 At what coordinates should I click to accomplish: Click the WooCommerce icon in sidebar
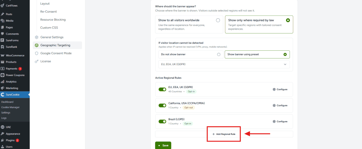2,55
